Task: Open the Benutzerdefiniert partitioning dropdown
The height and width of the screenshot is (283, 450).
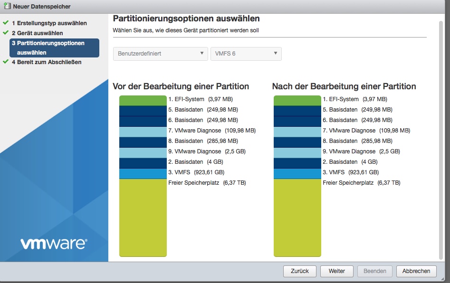Action: tap(160, 54)
